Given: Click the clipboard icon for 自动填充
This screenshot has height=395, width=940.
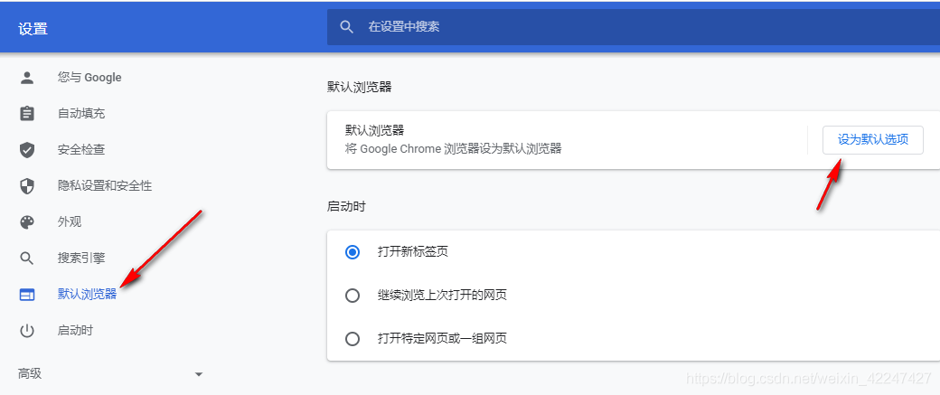Looking at the screenshot, I should point(27,113).
